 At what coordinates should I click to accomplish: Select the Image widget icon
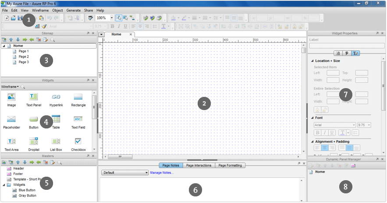pyautogui.click(x=11, y=97)
